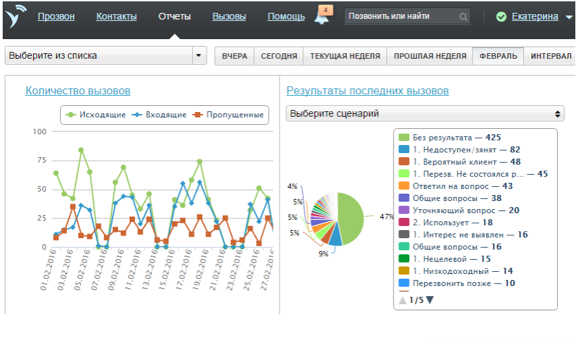Open the Количество вызовов report link
576x338 pixels.
pos(78,90)
